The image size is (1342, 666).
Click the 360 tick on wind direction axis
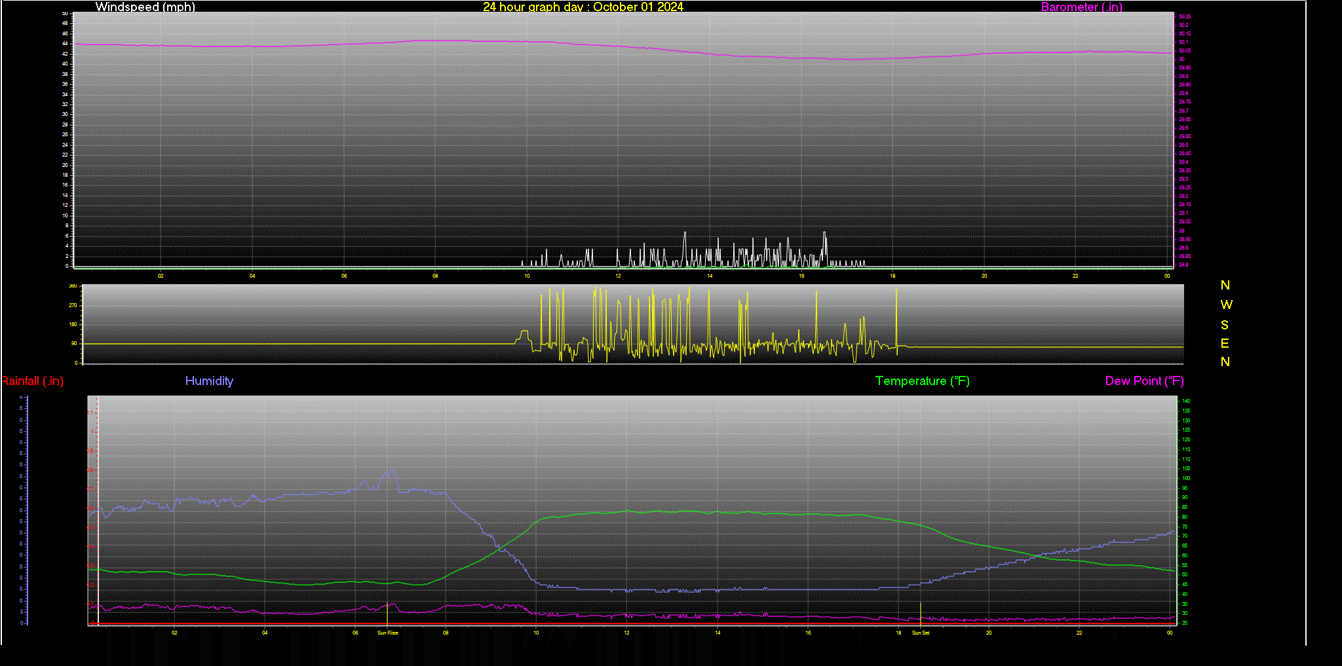click(73, 286)
